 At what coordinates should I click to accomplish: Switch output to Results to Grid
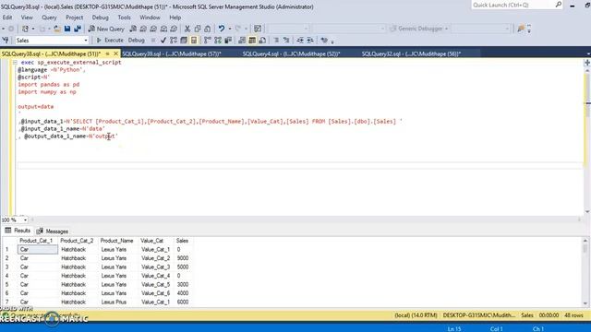tap(252, 41)
